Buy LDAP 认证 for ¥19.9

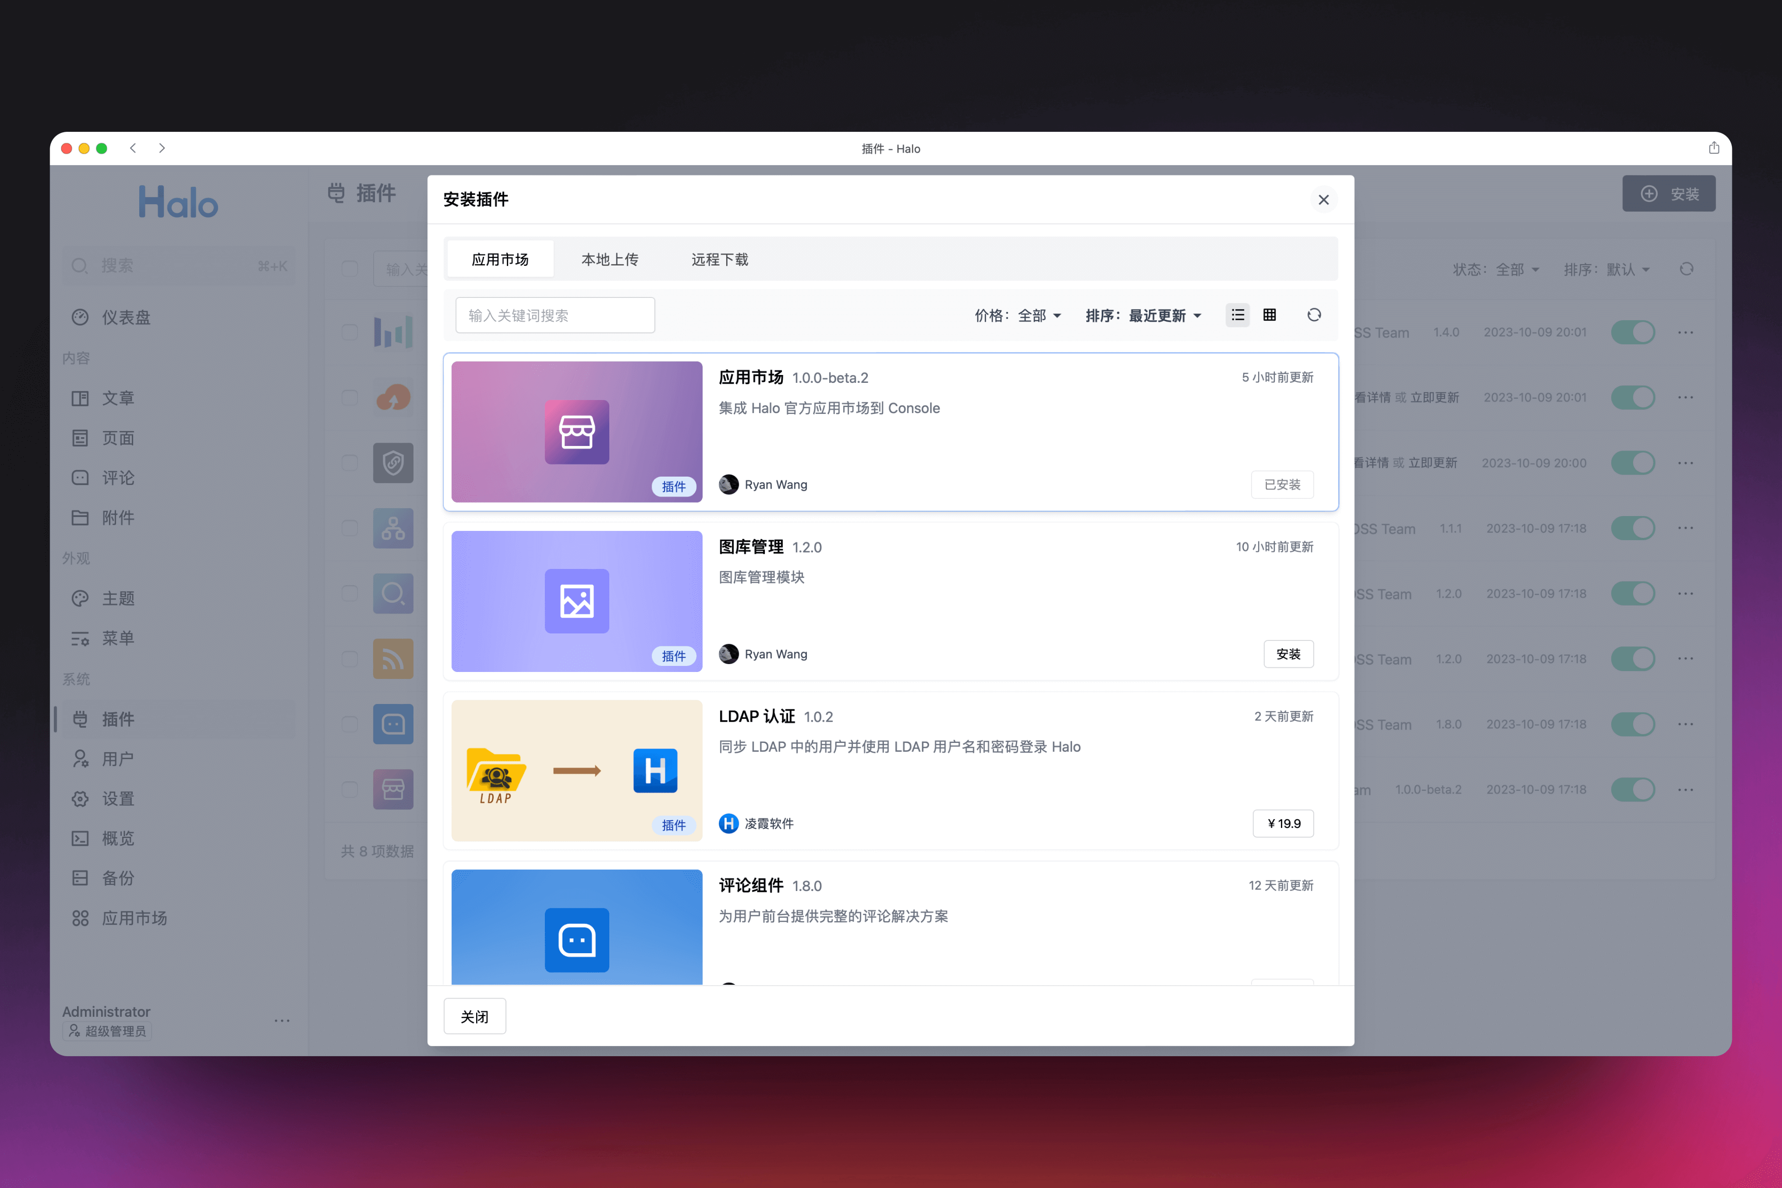pos(1283,824)
